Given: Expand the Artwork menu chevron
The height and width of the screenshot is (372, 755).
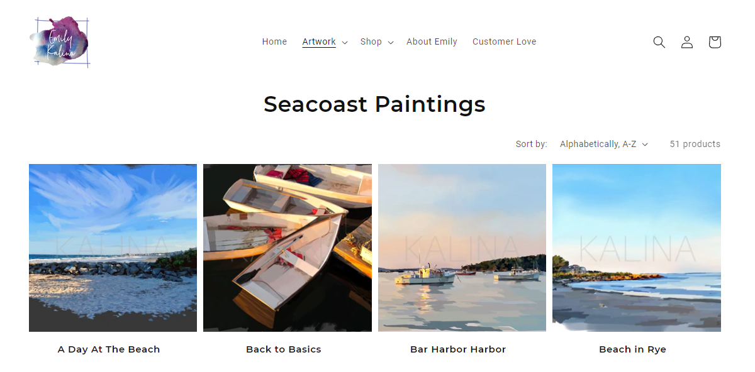Looking at the screenshot, I should coord(345,43).
